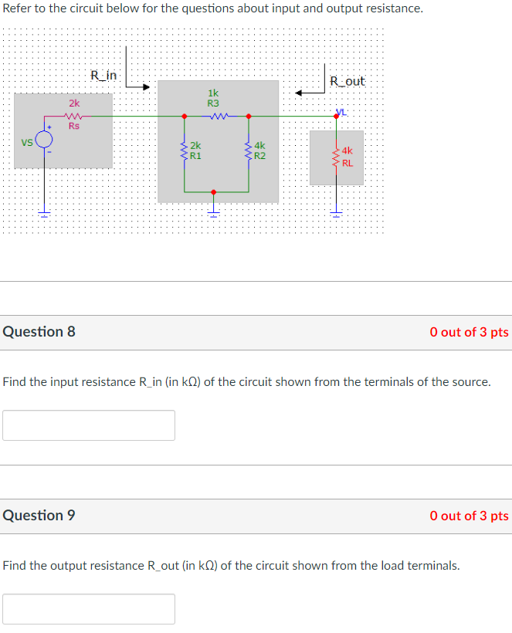
Task: Select the VS voltage source symbol
Action: pyautogui.click(x=44, y=140)
